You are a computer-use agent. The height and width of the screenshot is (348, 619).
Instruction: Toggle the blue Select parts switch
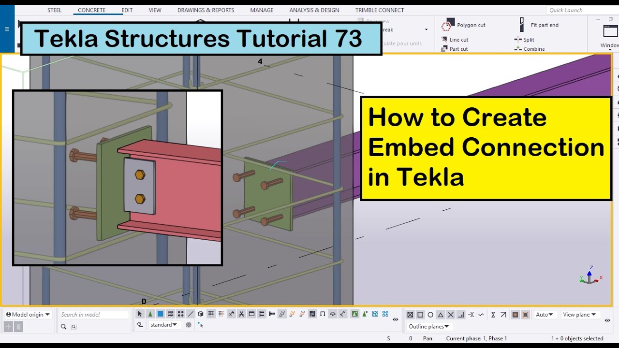tap(160, 314)
